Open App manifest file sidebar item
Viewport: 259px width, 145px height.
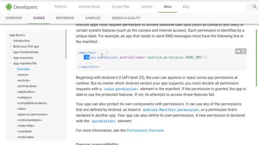tap(25, 63)
